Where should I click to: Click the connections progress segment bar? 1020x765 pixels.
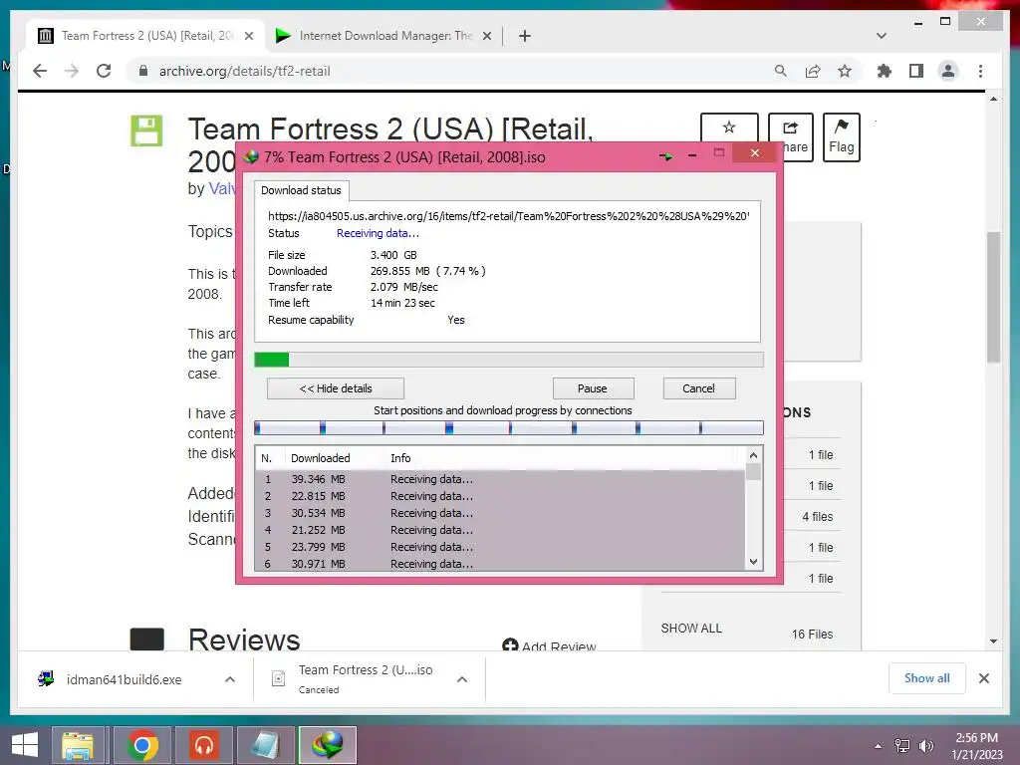pyautogui.click(x=509, y=427)
